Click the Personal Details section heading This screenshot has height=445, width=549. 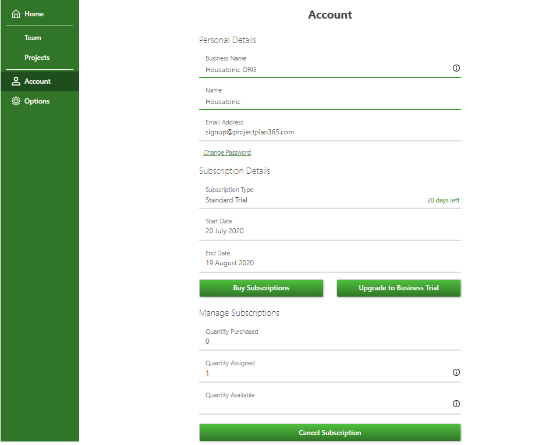228,40
